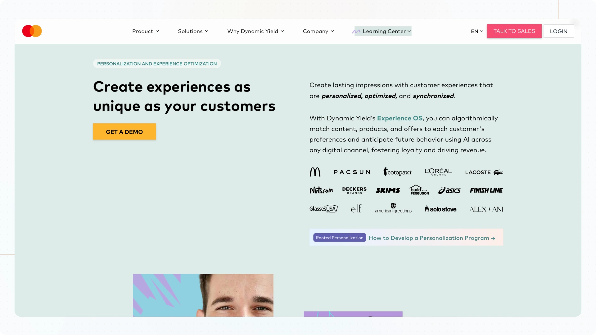Click the Build with Ferguson logo
Screen dimensions: 596x335
419,190
